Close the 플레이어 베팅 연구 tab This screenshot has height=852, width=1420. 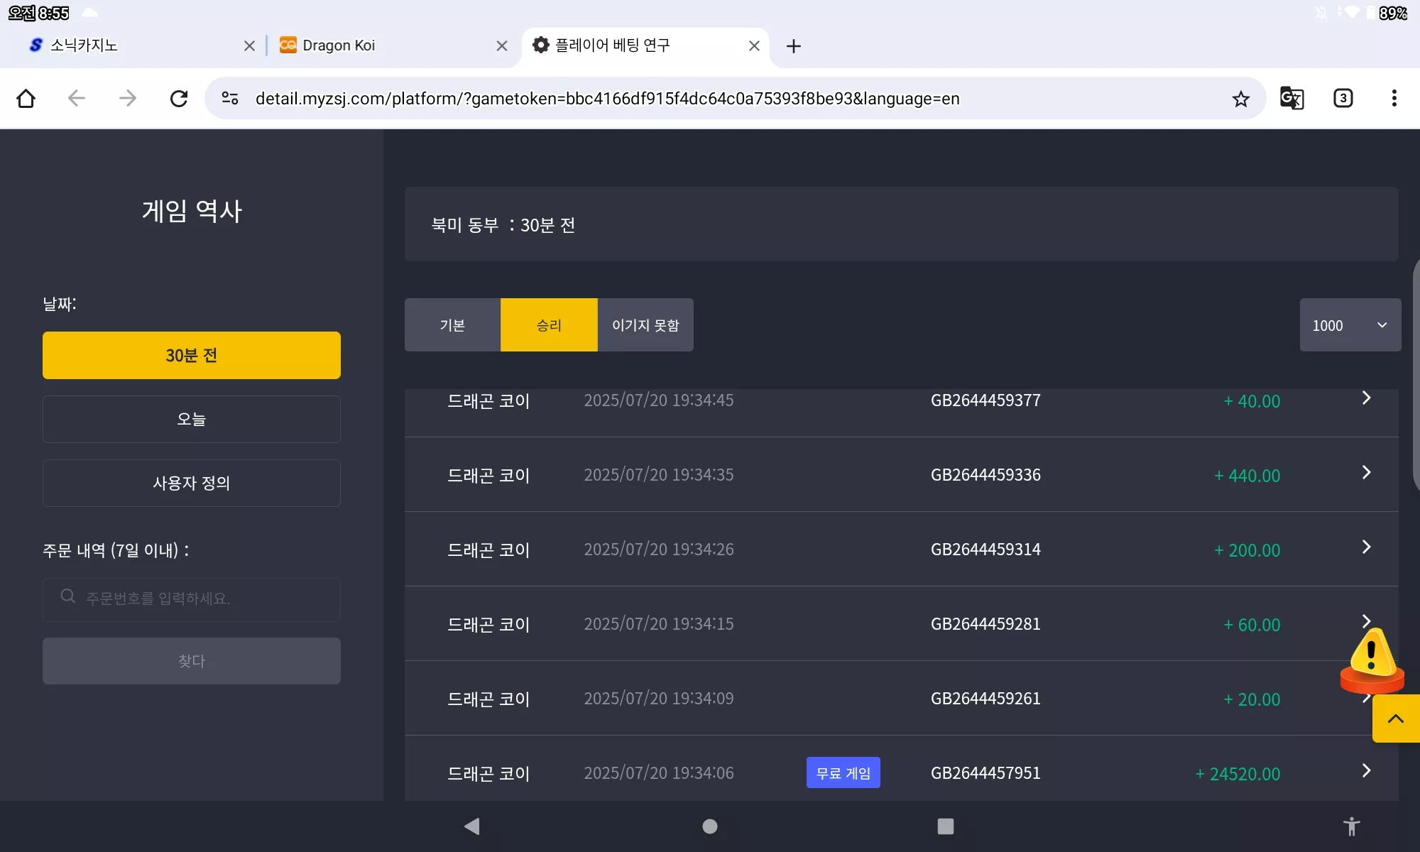point(754,46)
